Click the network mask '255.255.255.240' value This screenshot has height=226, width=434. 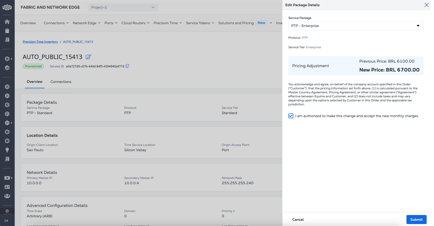(238, 183)
